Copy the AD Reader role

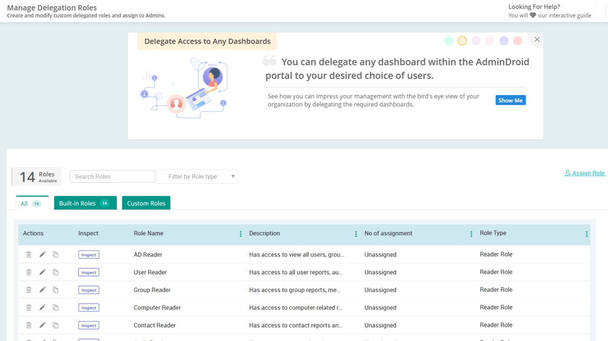pyautogui.click(x=56, y=255)
